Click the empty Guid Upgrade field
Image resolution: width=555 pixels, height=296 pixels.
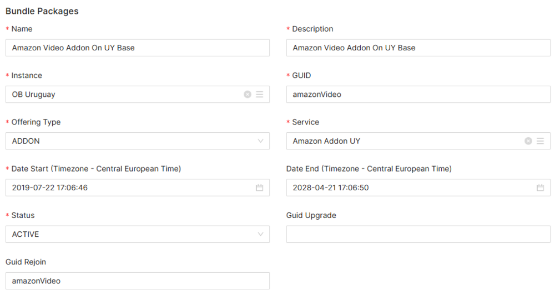418,234
